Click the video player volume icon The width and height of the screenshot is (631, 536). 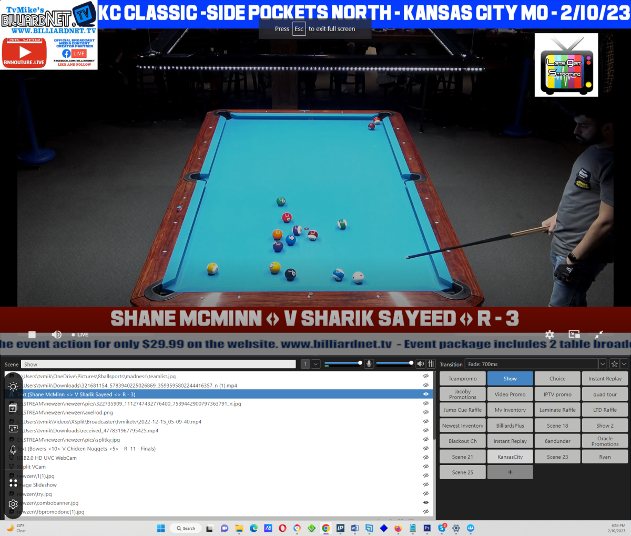pyautogui.click(x=56, y=335)
